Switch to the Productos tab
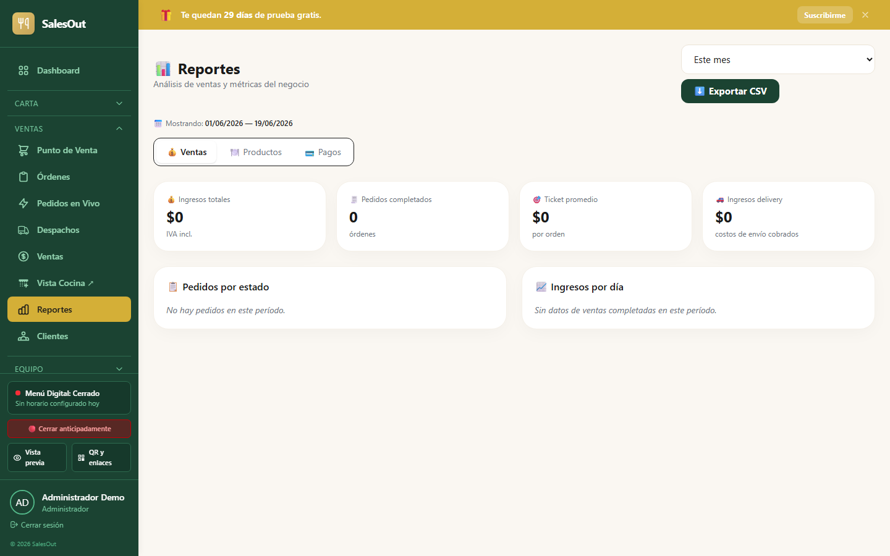 click(x=256, y=152)
